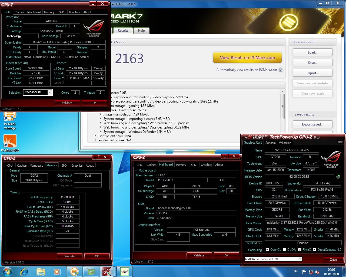Switch to Sensors tab in GPU-Z
The image size is (346, 277).
click(270, 143)
